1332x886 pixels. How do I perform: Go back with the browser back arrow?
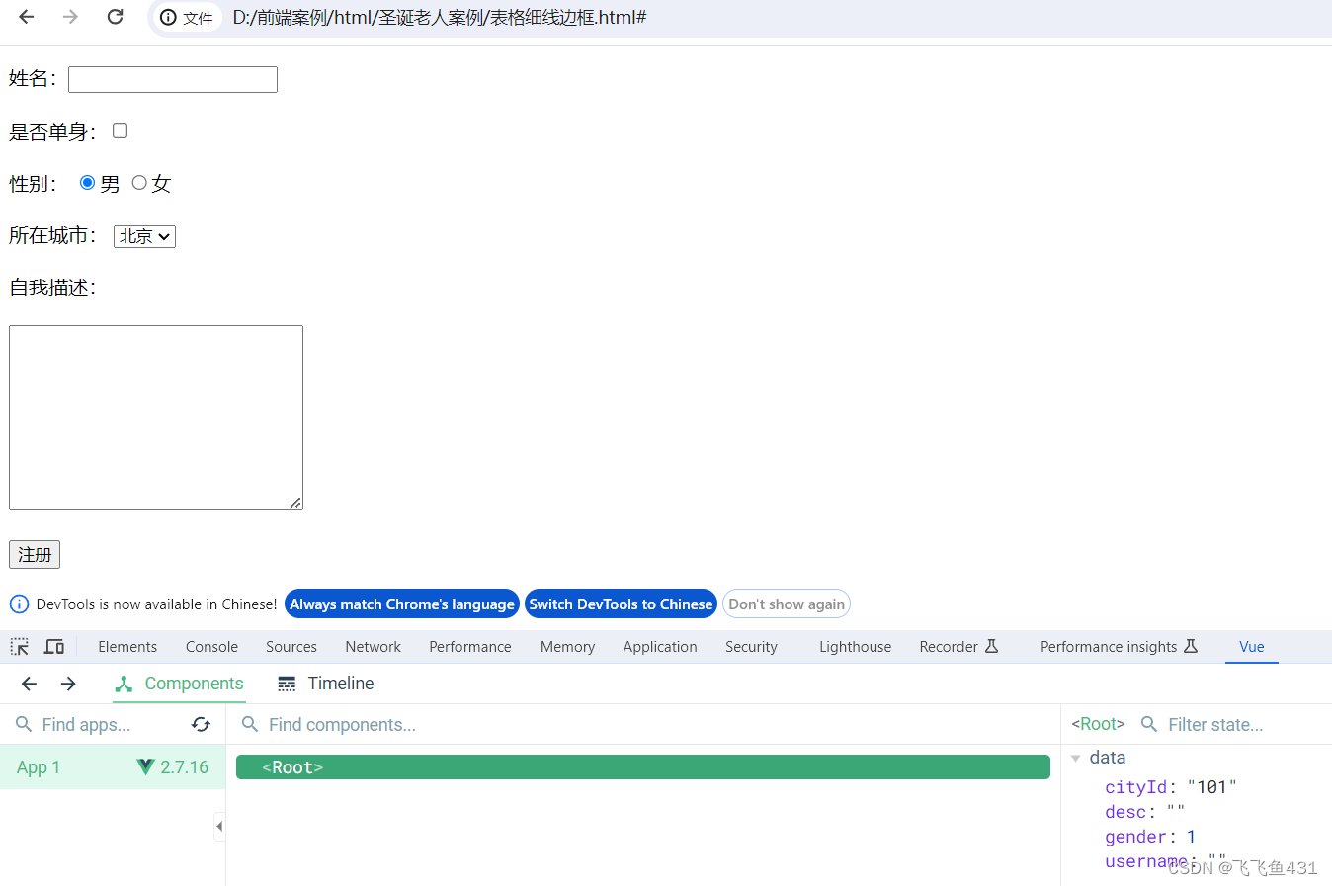click(27, 17)
